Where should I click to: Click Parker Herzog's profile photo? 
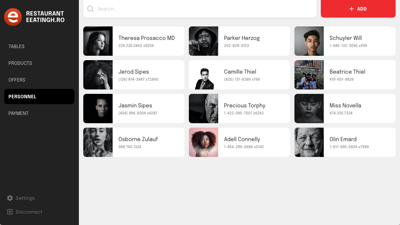pyautogui.click(x=204, y=41)
